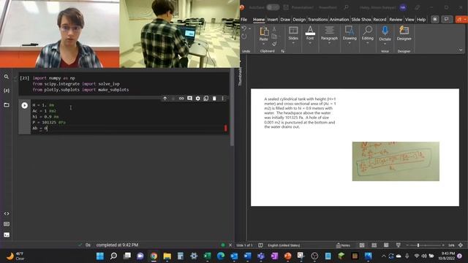Click the PowerPoint Undo icon

[244, 28]
